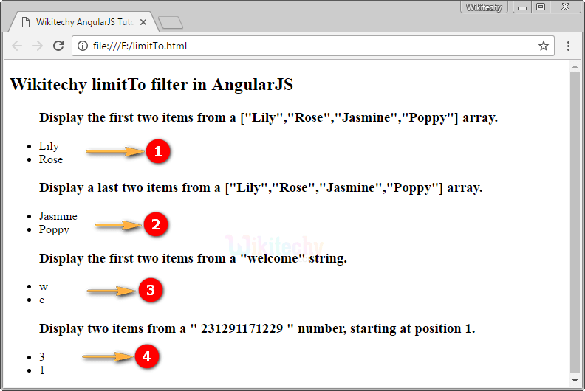
Task: Bookmark this page with the star
Action: (543, 46)
